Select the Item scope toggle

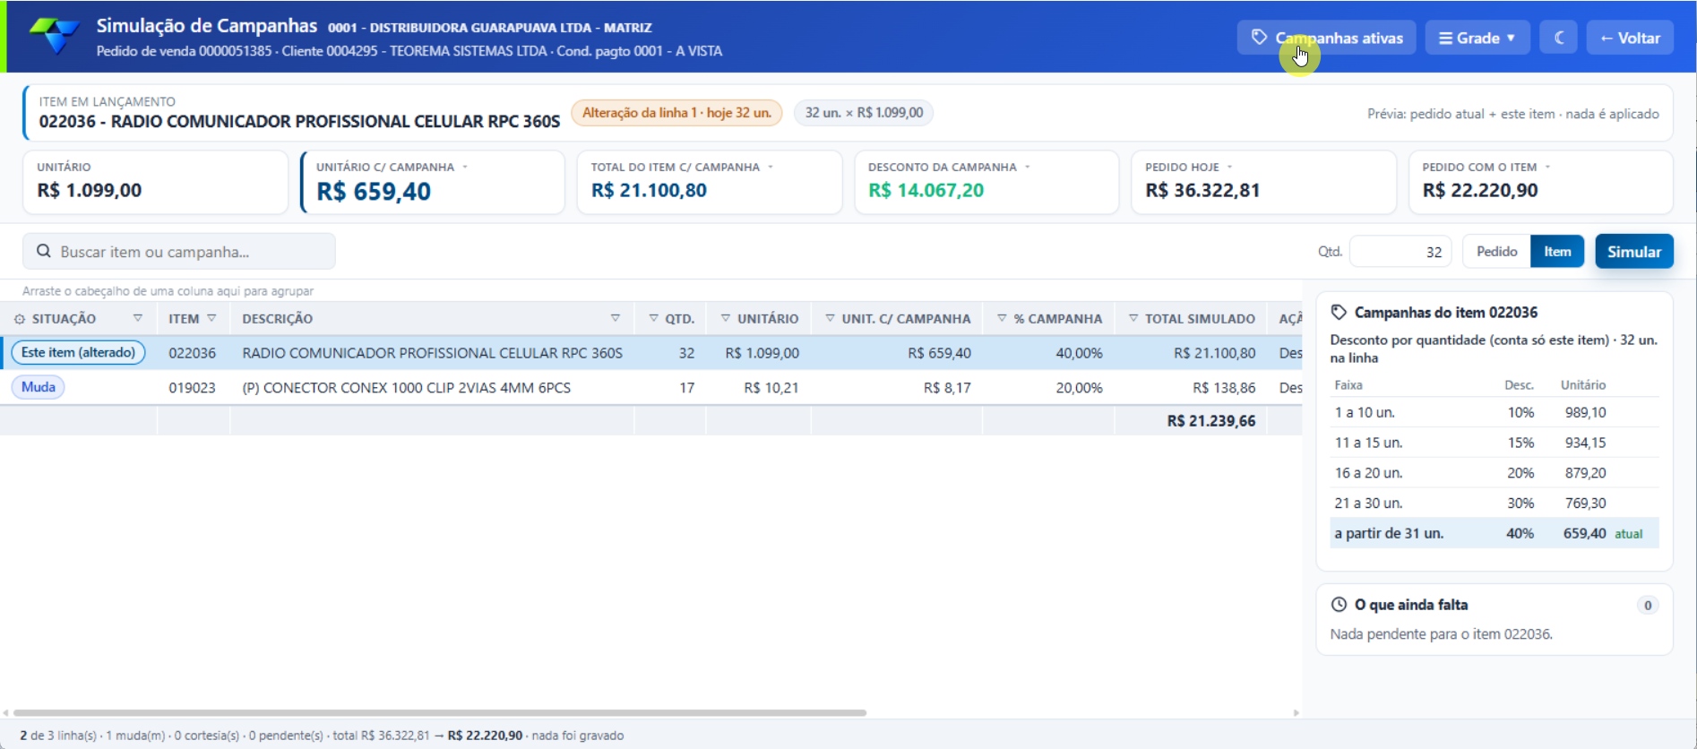click(1557, 252)
